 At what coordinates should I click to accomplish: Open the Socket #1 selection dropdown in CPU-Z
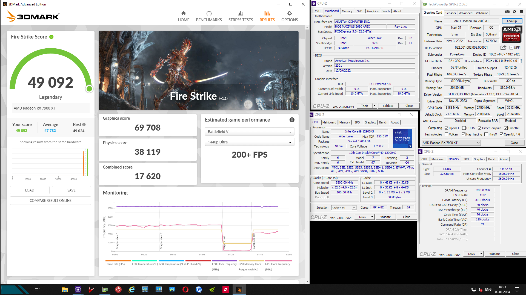[344, 208]
